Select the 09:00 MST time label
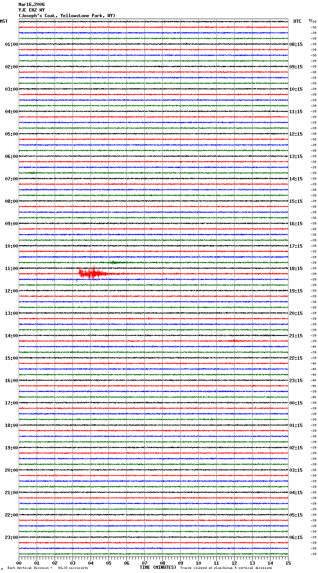 click(x=12, y=224)
